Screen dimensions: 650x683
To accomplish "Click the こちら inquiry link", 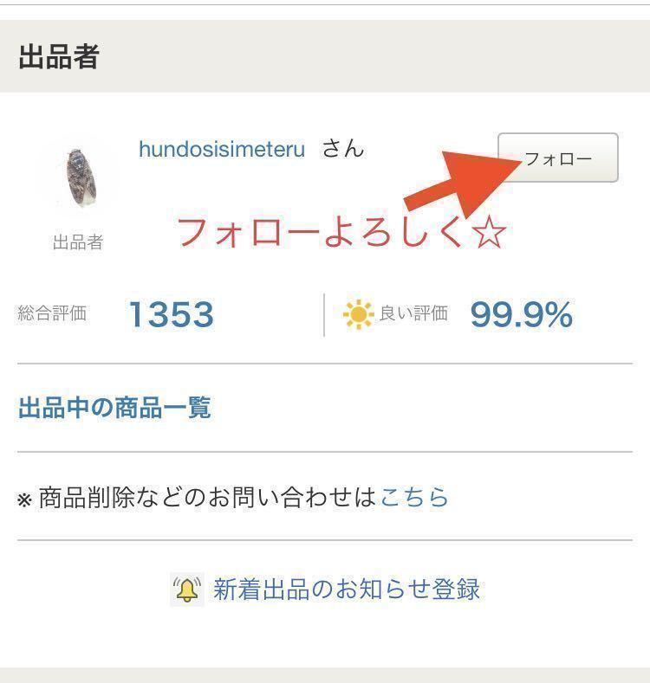I will click(x=414, y=497).
